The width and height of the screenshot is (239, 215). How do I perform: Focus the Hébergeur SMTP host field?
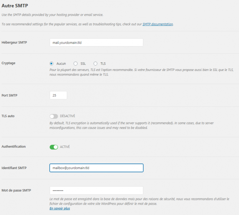(96, 43)
